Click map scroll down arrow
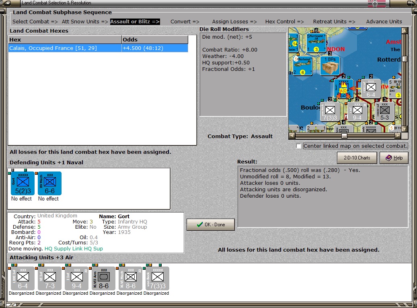The height and width of the screenshot is (308, 417). [405, 129]
